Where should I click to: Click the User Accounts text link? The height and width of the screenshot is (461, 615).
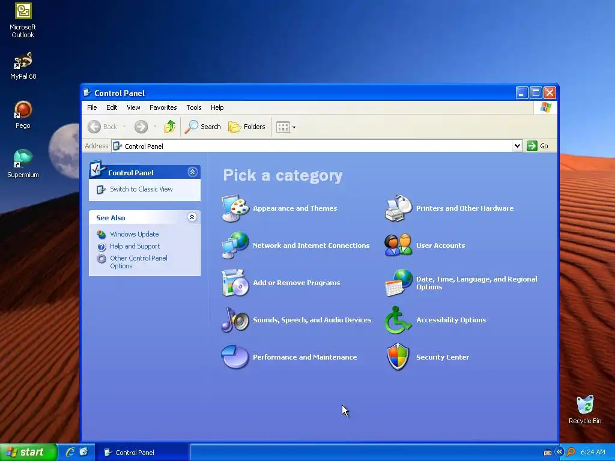tap(440, 246)
